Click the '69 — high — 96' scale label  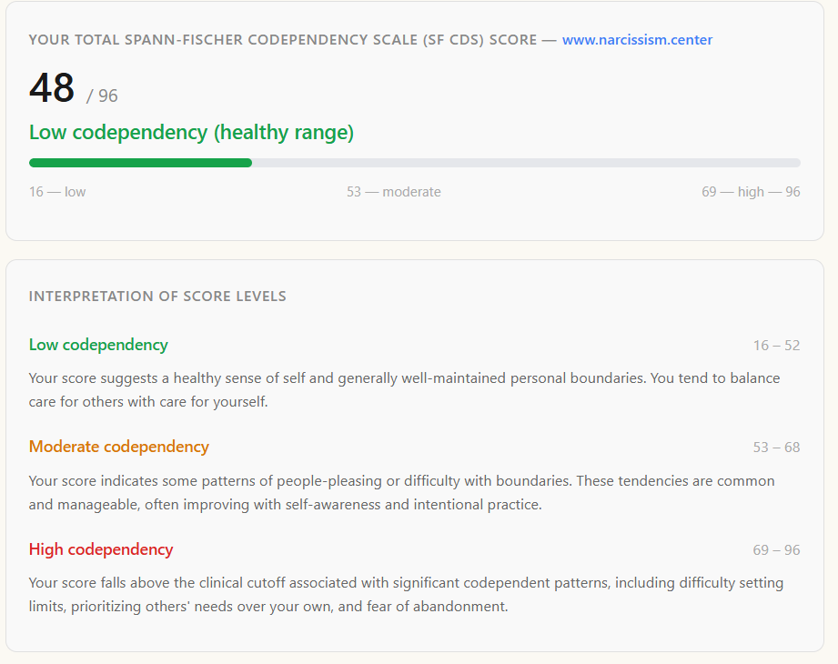point(751,192)
